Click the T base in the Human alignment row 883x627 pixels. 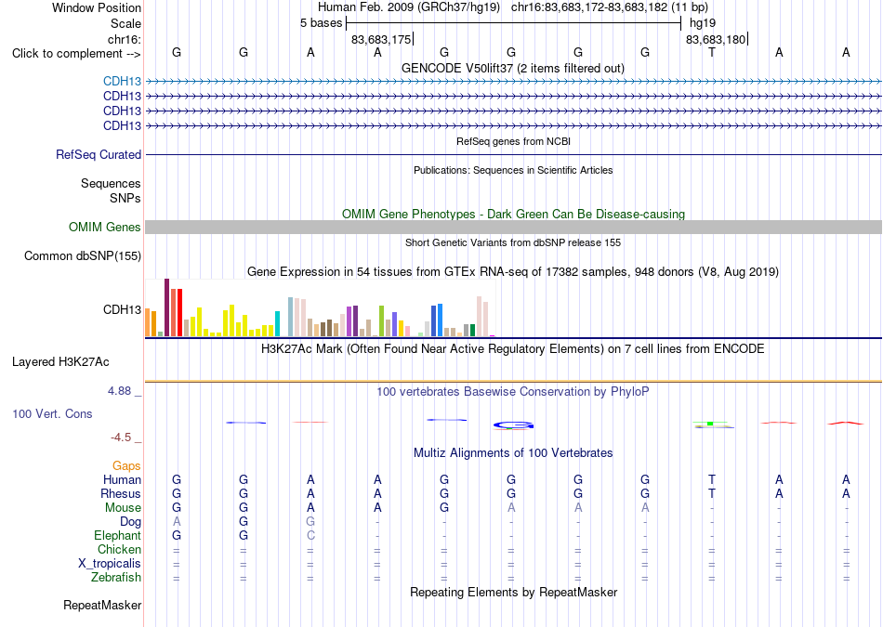[712, 479]
